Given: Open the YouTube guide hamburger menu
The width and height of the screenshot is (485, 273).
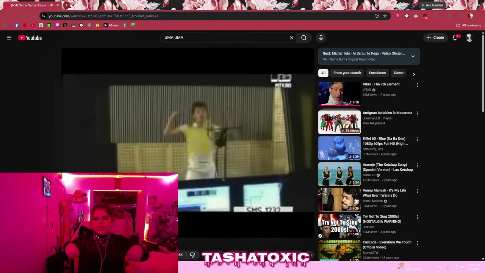Looking at the screenshot, I should click(x=9, y=38).
